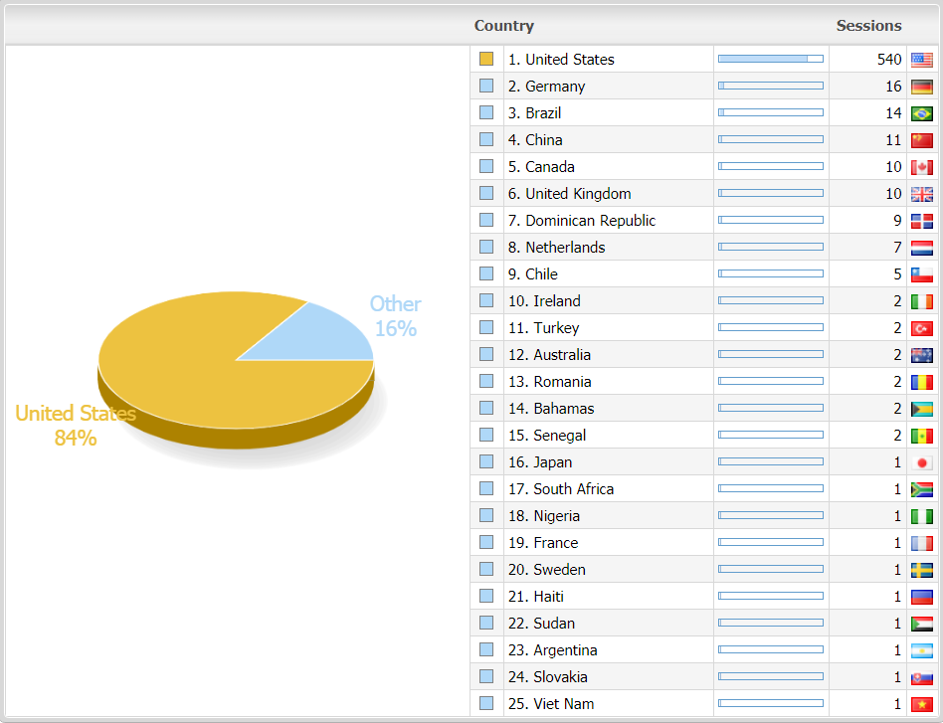943x723 pixels.
Task: Click the blue swatch beside Japan
Action: (486, 462)
